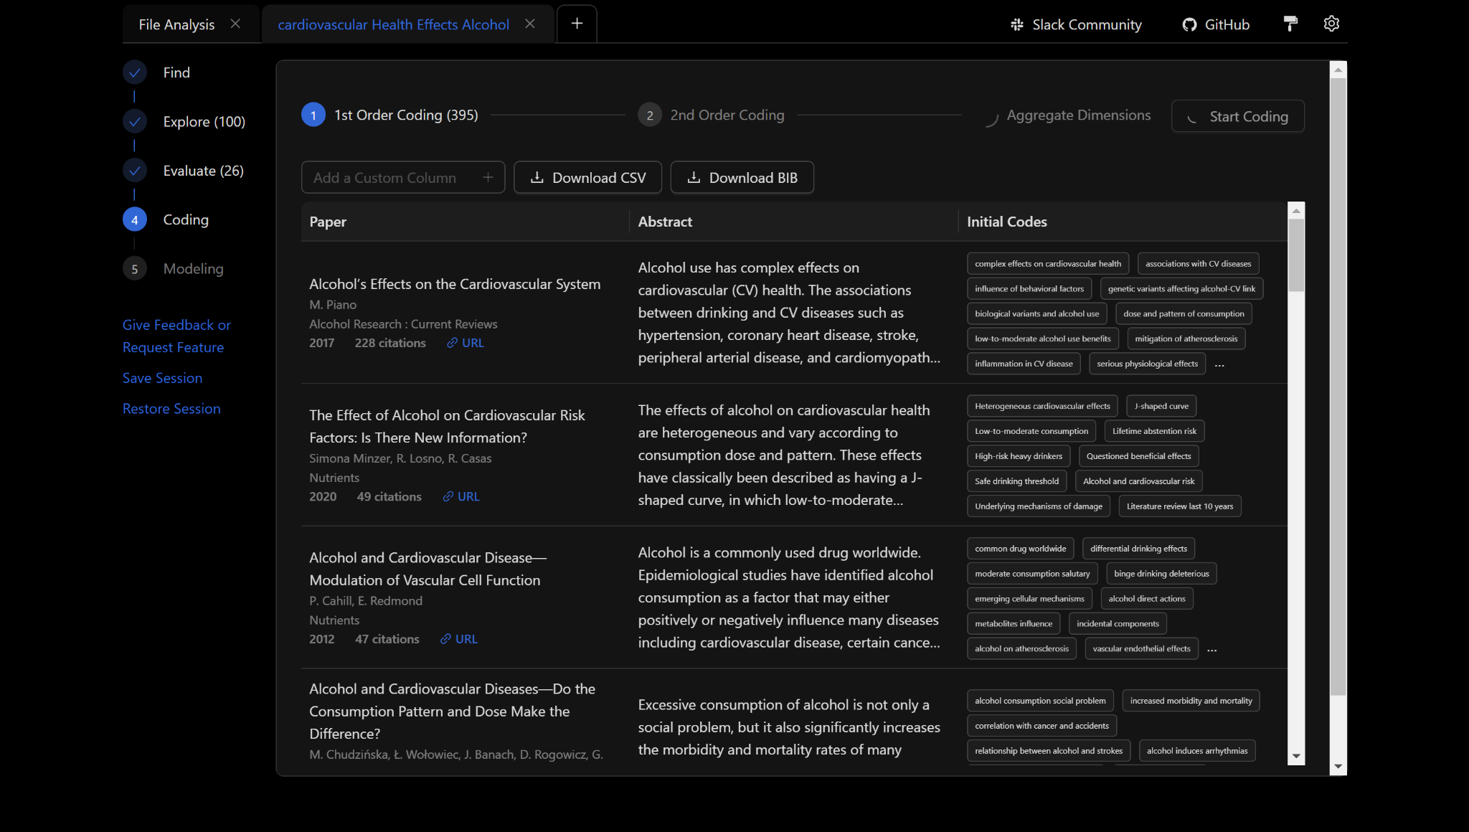Click 'alcohol induces arrhythmias' code tag
This screenshot has width=1469, height=832.
(1197, 751)
